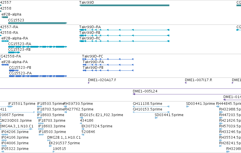The height and width of the screenshot is (153, 241).
Task: Select the CG15523-PA protein glyph
Action: 38,76
